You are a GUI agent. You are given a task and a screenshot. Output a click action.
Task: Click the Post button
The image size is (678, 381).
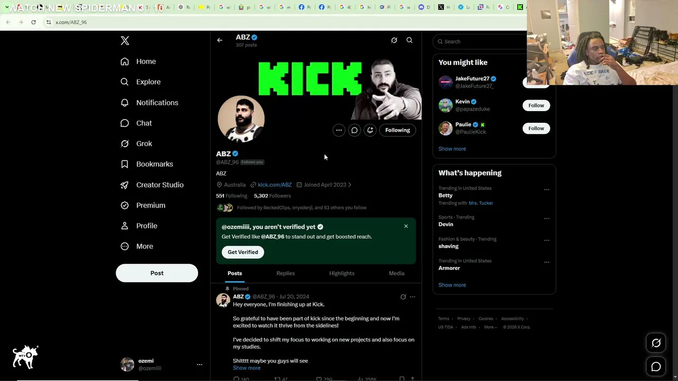[x=157, y=273]
